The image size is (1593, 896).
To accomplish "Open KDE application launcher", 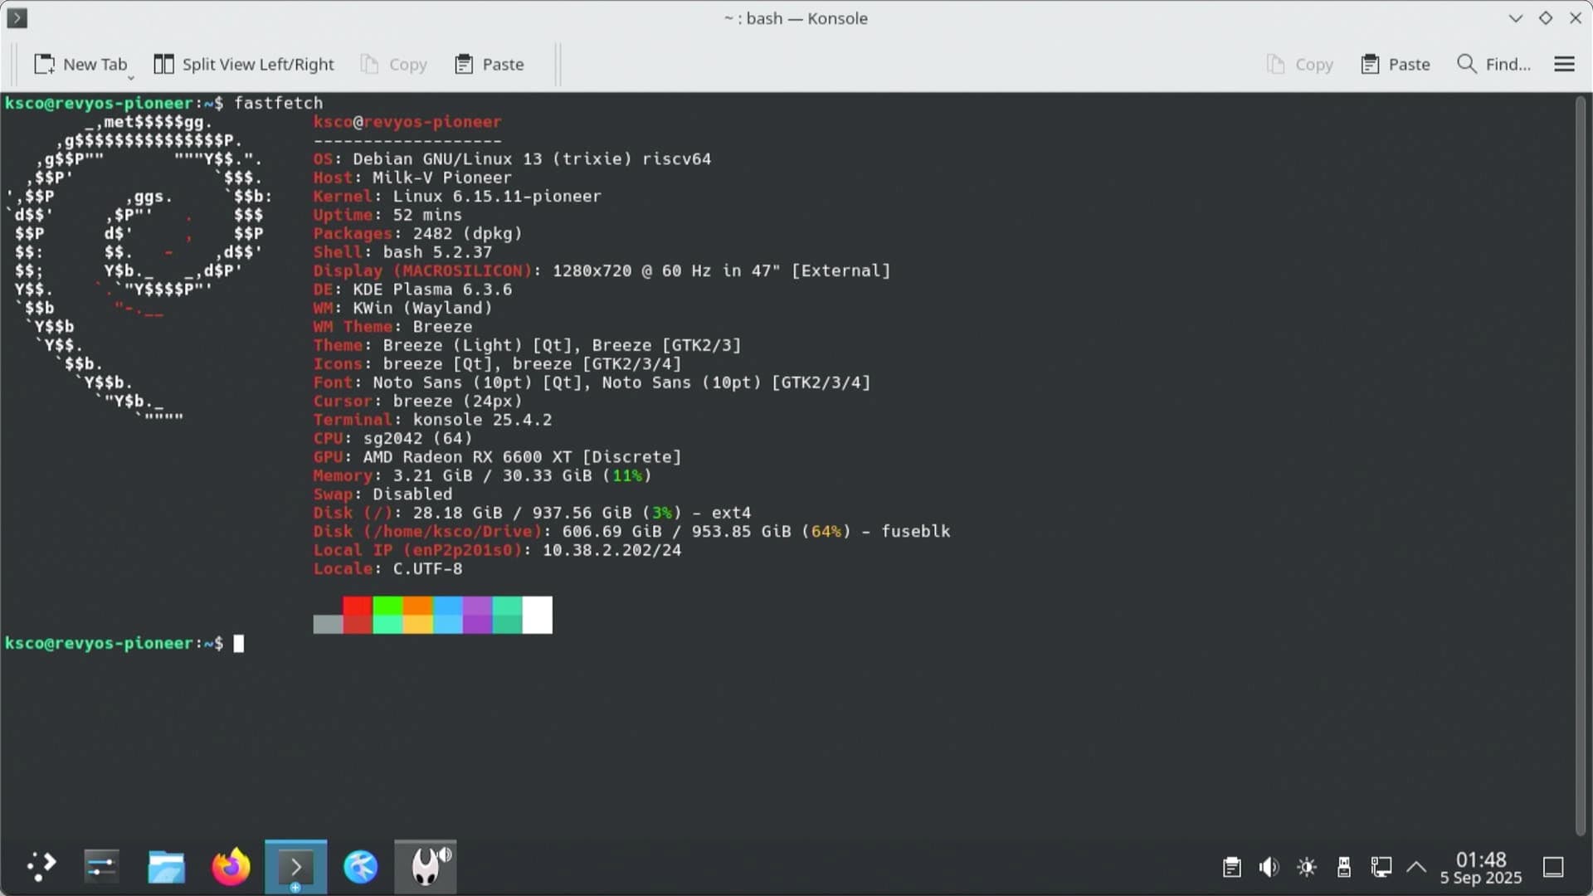I will [40, 867].
